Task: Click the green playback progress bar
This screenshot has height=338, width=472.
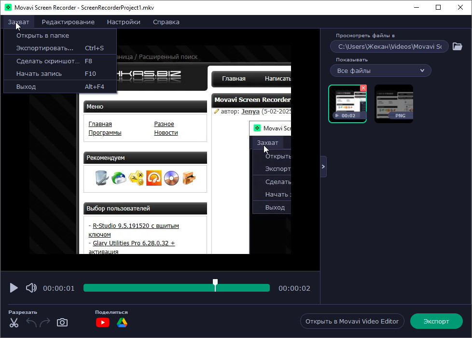Action: click(x=177, y=288)
